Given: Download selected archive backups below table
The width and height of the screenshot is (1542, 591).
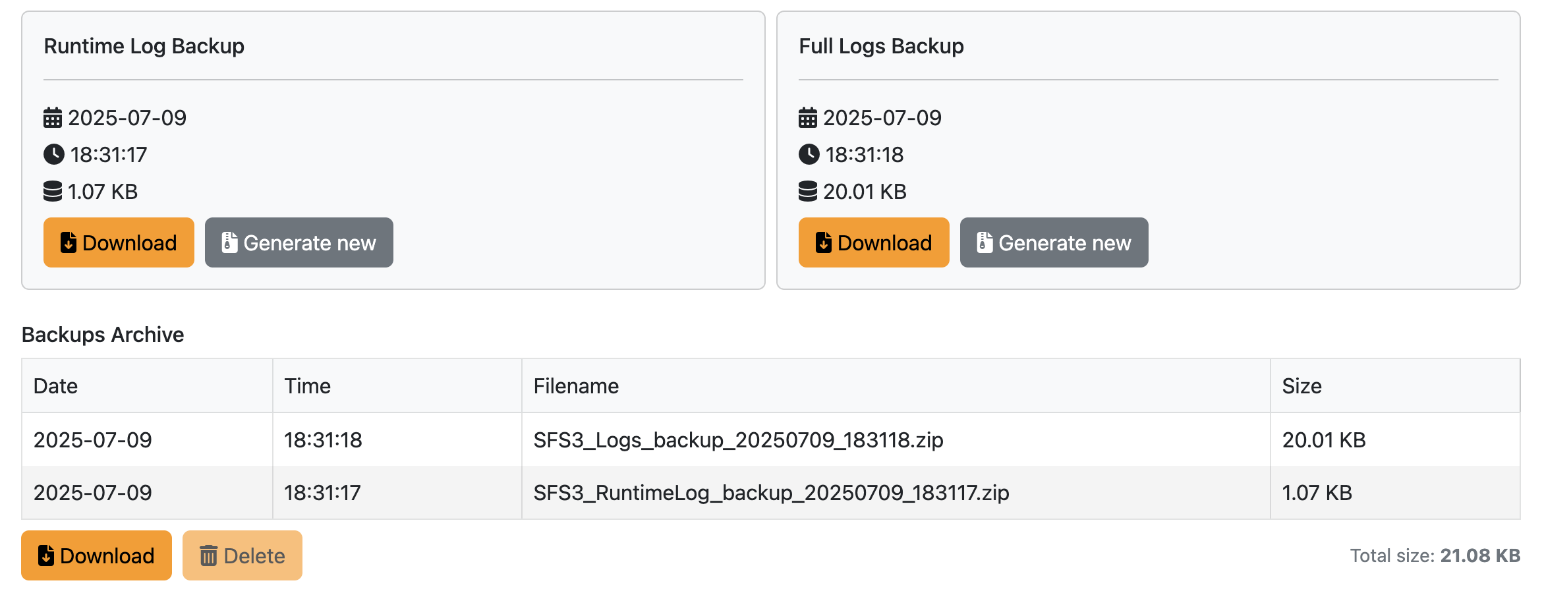Looking at the screenshot, I should [x=96, y=556].
